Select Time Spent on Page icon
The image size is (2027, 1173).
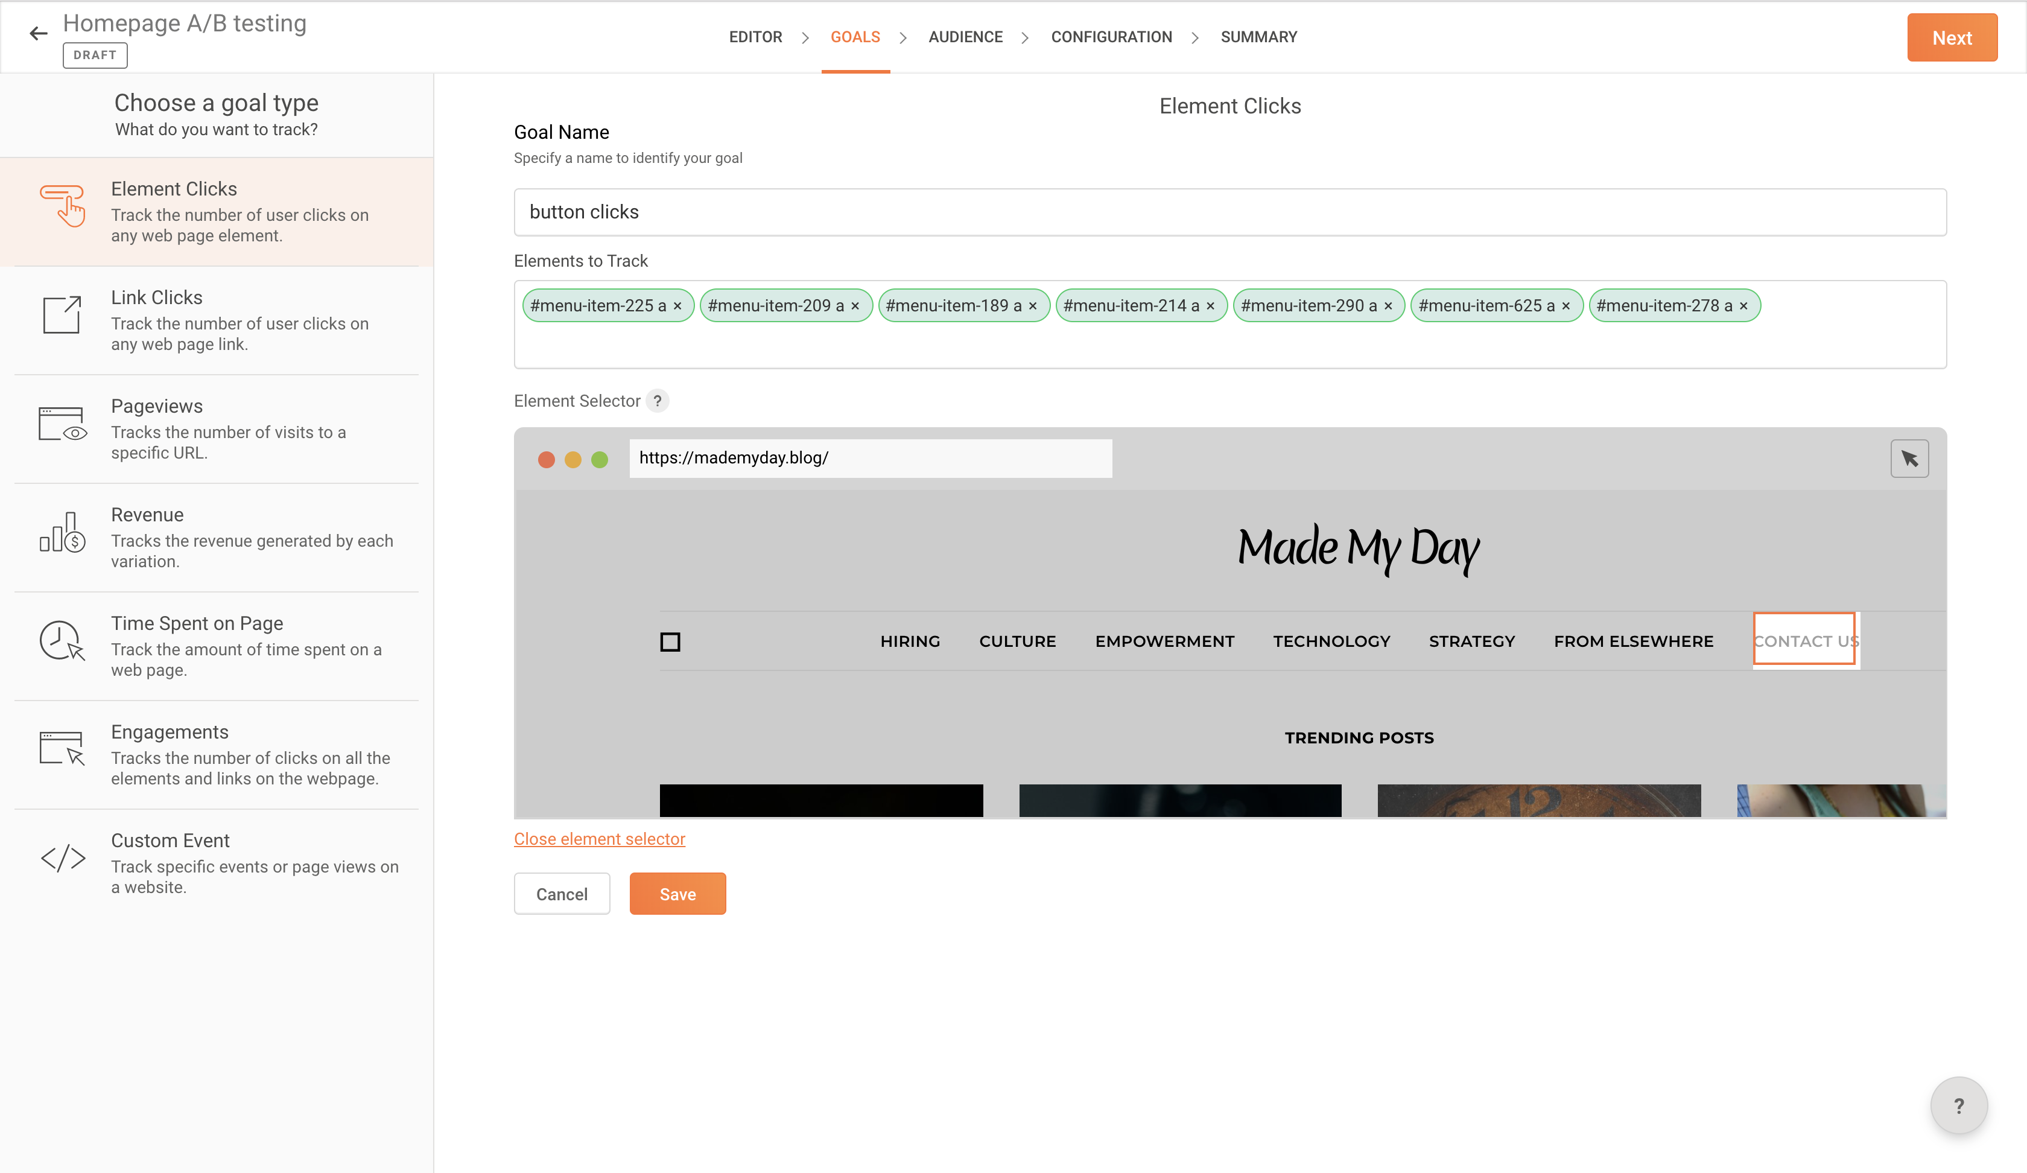62,640
